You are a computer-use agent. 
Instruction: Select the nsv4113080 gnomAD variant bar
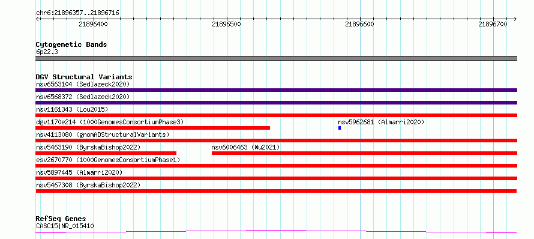click(276, 141)
